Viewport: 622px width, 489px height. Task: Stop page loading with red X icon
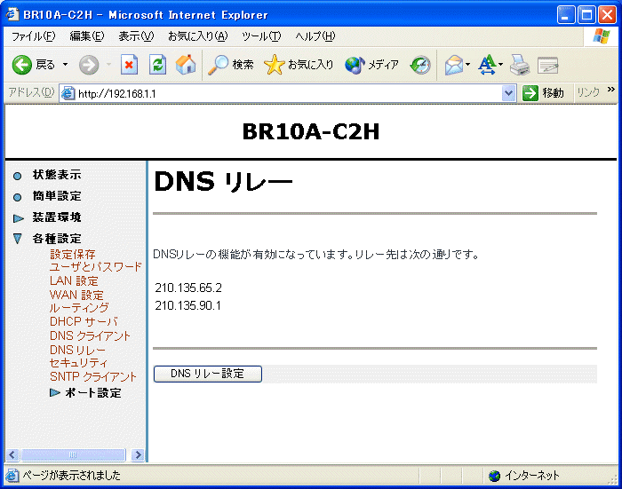[x=129, y=65]
